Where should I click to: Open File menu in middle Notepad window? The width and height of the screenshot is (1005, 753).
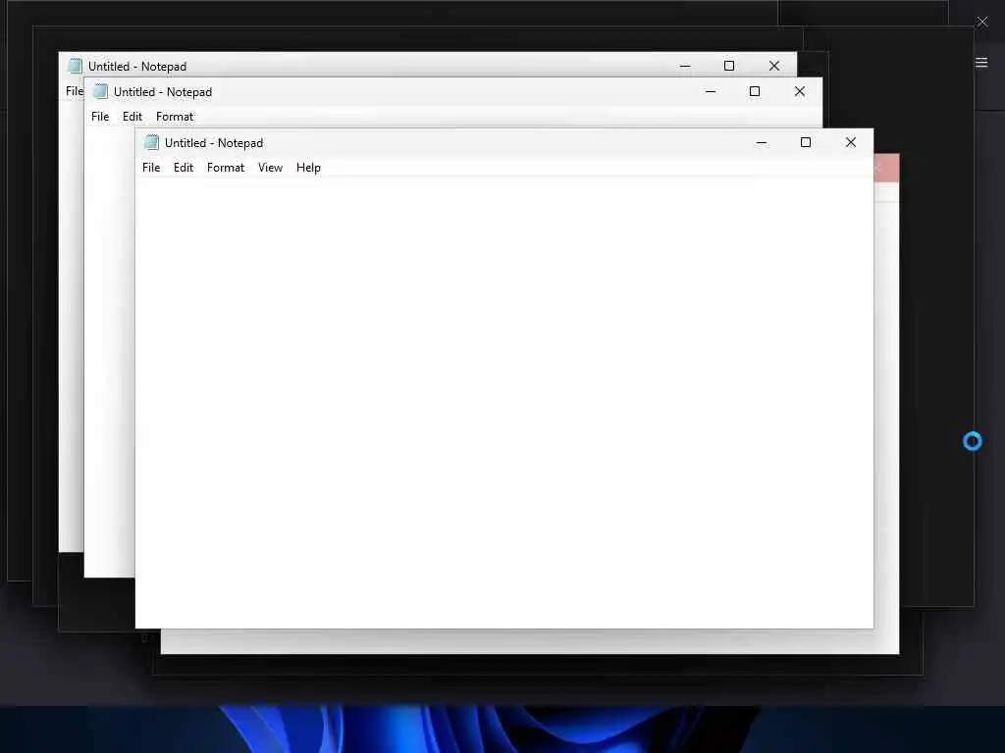click(x=100, y=117)
